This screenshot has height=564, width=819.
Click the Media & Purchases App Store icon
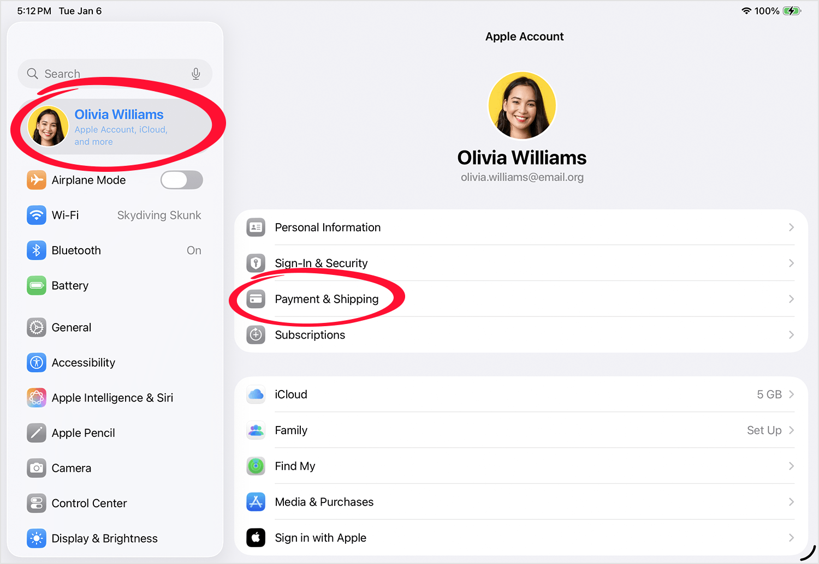click(x=256, y=502)
